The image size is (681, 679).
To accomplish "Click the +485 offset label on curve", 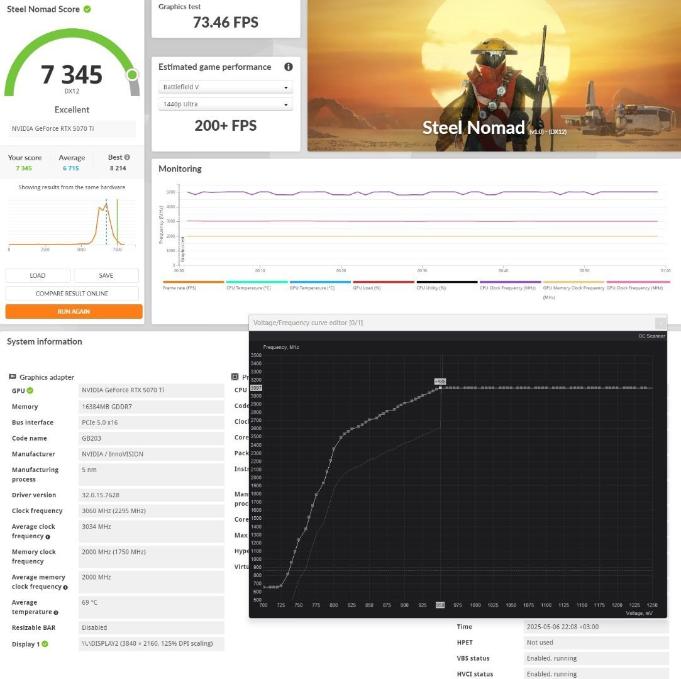I will point(440,381).
